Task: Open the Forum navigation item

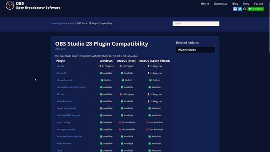Action: [259, 4]
